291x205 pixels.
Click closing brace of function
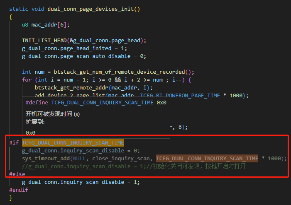tap(11, 198)
